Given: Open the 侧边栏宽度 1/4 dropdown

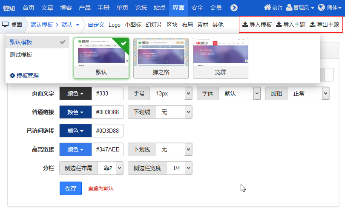Looking at the screenshot, I should tap(179, 168).
